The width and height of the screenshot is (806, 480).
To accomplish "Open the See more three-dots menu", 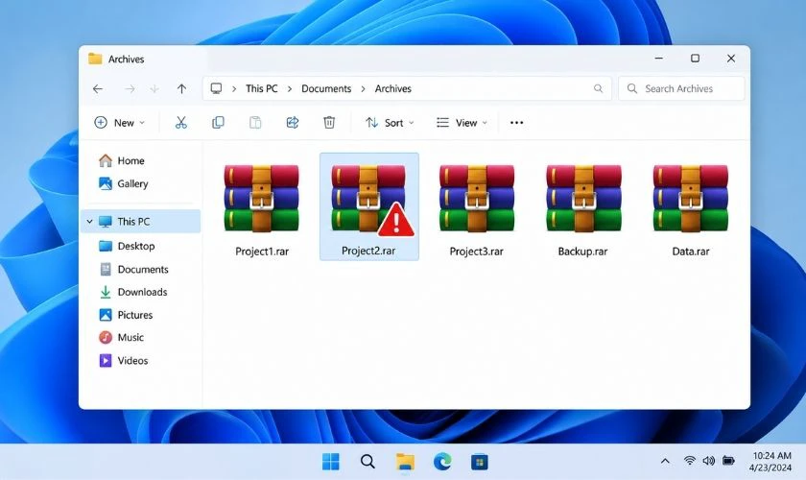I will [516, 123].
